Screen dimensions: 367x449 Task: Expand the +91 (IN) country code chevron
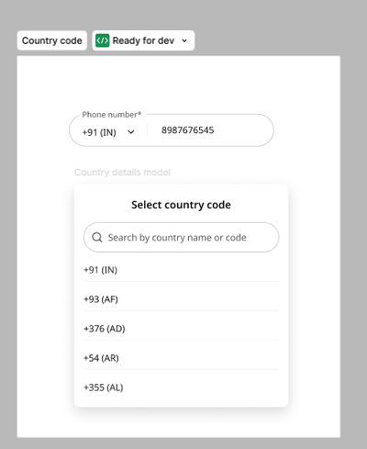coord(131,132)
